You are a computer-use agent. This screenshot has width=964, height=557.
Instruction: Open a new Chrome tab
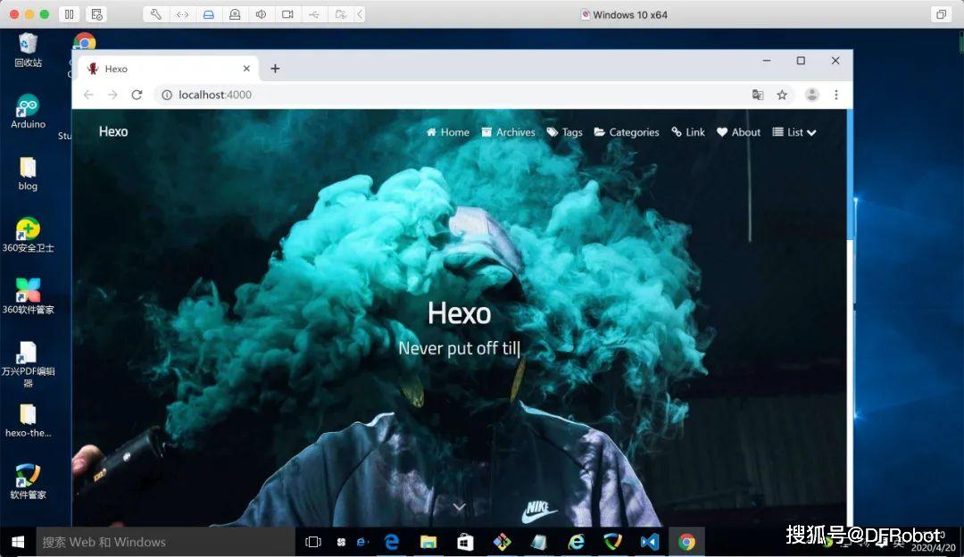pyautogui.click(x=275, y=68)
